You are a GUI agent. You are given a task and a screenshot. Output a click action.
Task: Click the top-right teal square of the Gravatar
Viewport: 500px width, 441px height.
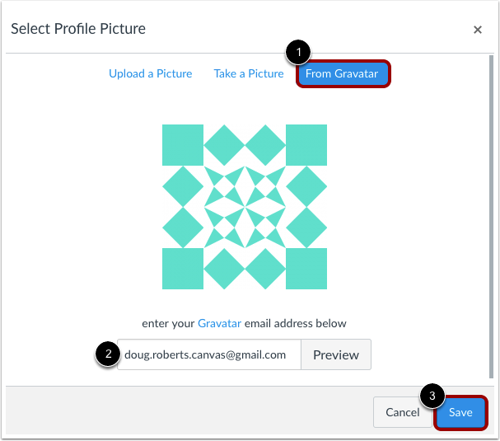tap(306, 145)
